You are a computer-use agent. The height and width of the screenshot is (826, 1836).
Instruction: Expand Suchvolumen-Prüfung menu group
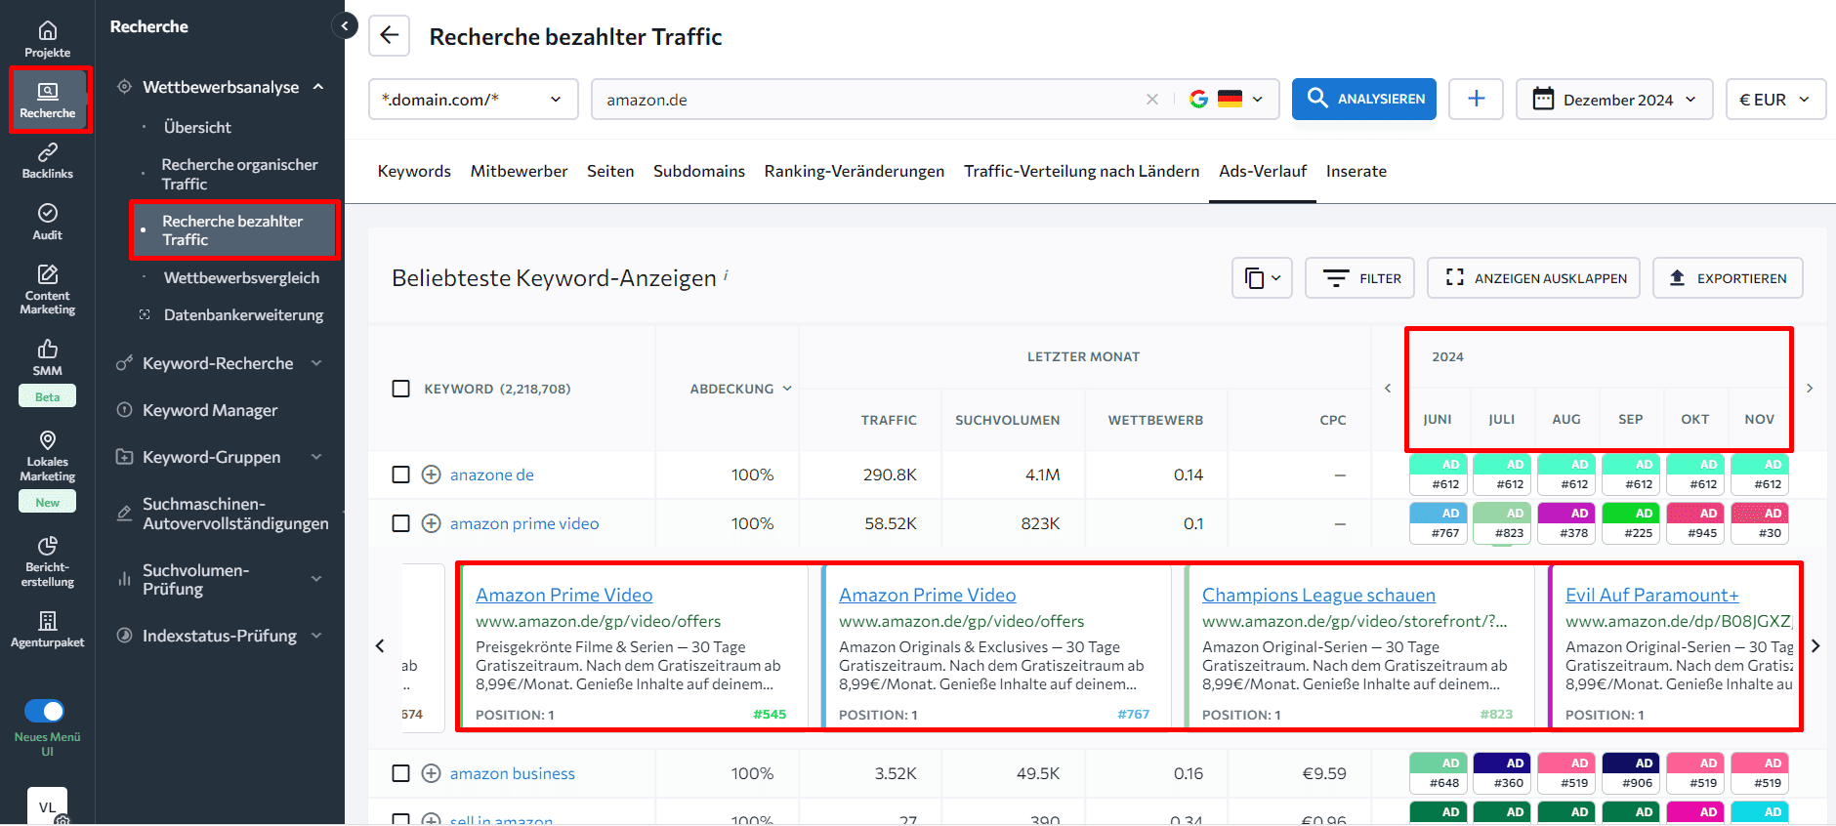316,579
